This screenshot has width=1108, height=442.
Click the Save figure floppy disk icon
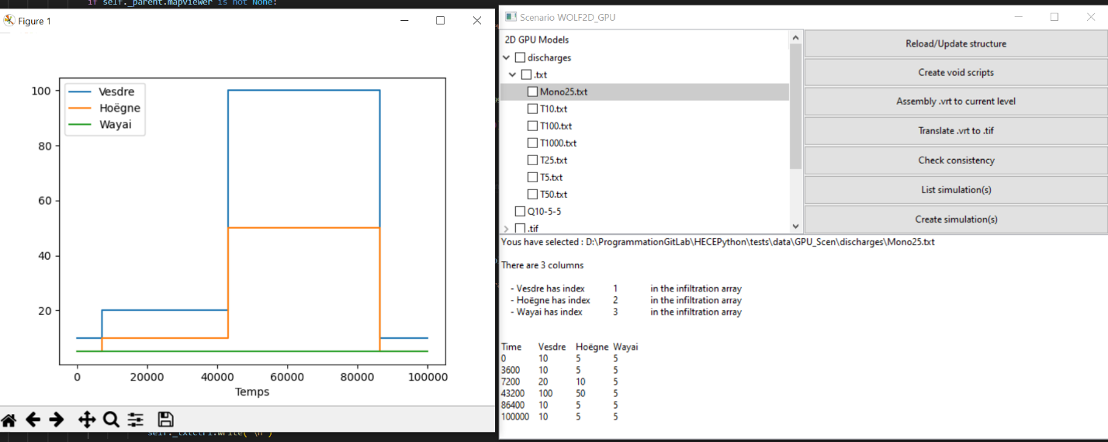[x=165, y=420]
